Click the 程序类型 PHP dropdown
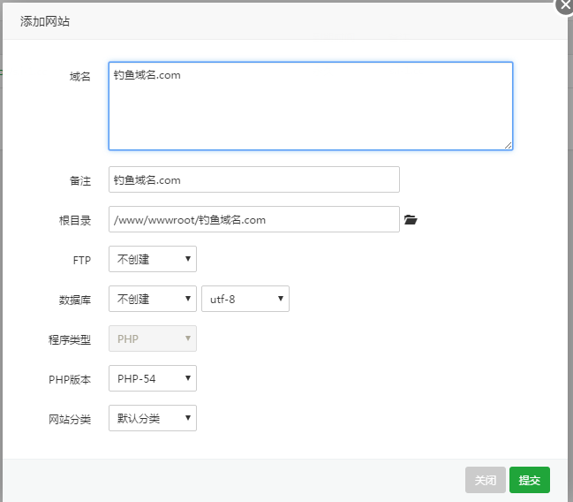The width and height of the screenshot is (573, 502). (152, 338)
